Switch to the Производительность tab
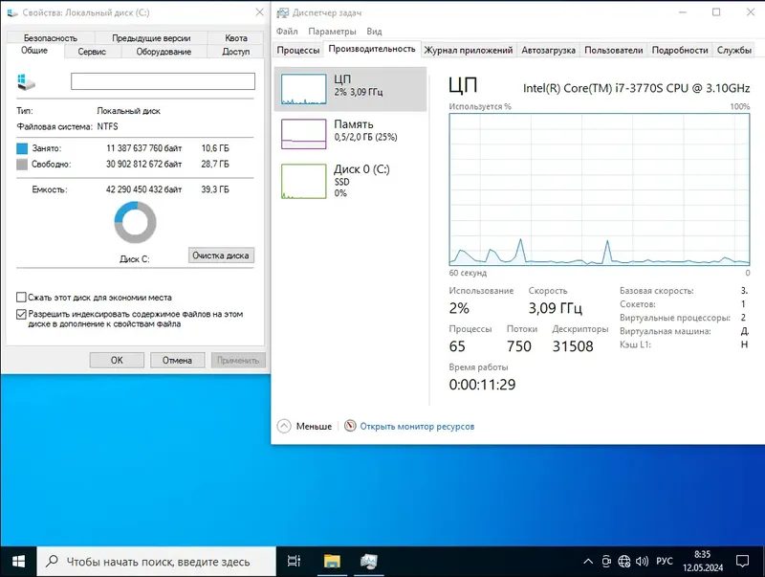 click(372, 49)
